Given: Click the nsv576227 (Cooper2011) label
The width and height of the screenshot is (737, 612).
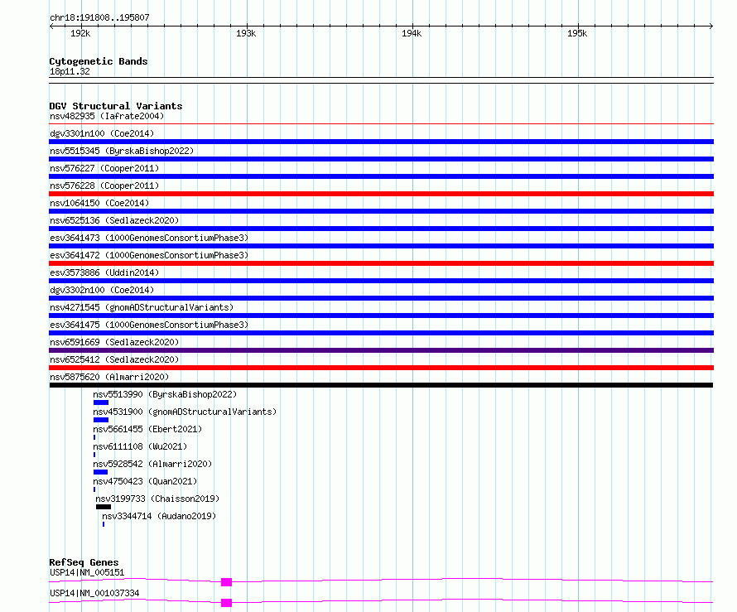Looking at the screenshot, I should pos(104,168).
